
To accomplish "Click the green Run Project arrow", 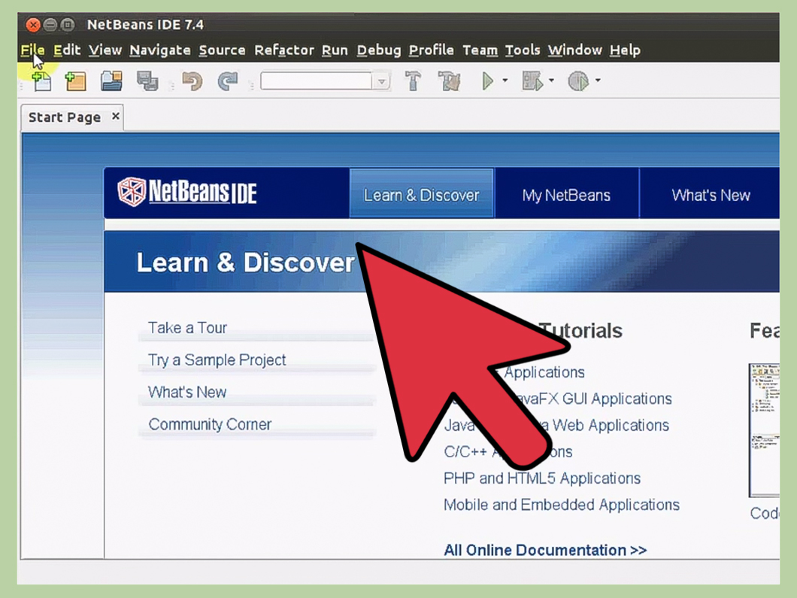I will point(487,80).
